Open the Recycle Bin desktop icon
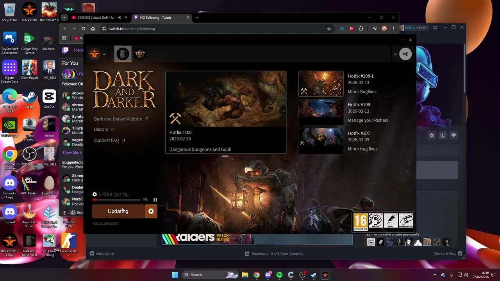Image resolution: width=500 pixels, height=281 pixels. pos(9,12)
